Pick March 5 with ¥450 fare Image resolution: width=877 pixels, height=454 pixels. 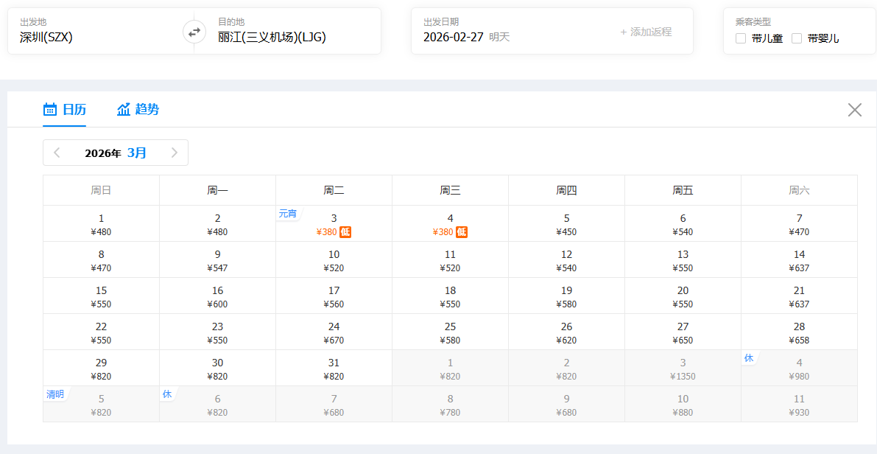pos(566,224)
